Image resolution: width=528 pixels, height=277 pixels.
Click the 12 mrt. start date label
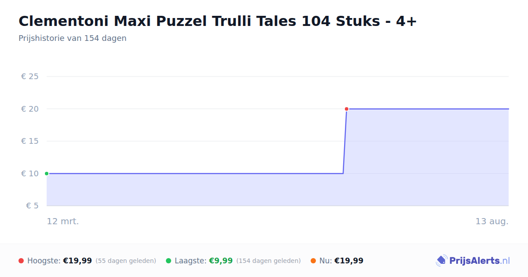pyautogui.click(x=63, y=222)
